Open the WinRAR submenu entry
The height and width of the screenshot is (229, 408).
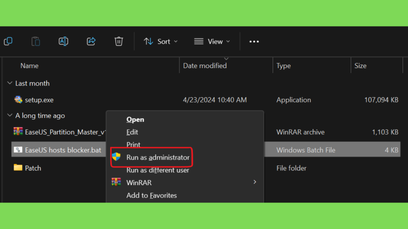pos(139,183)
